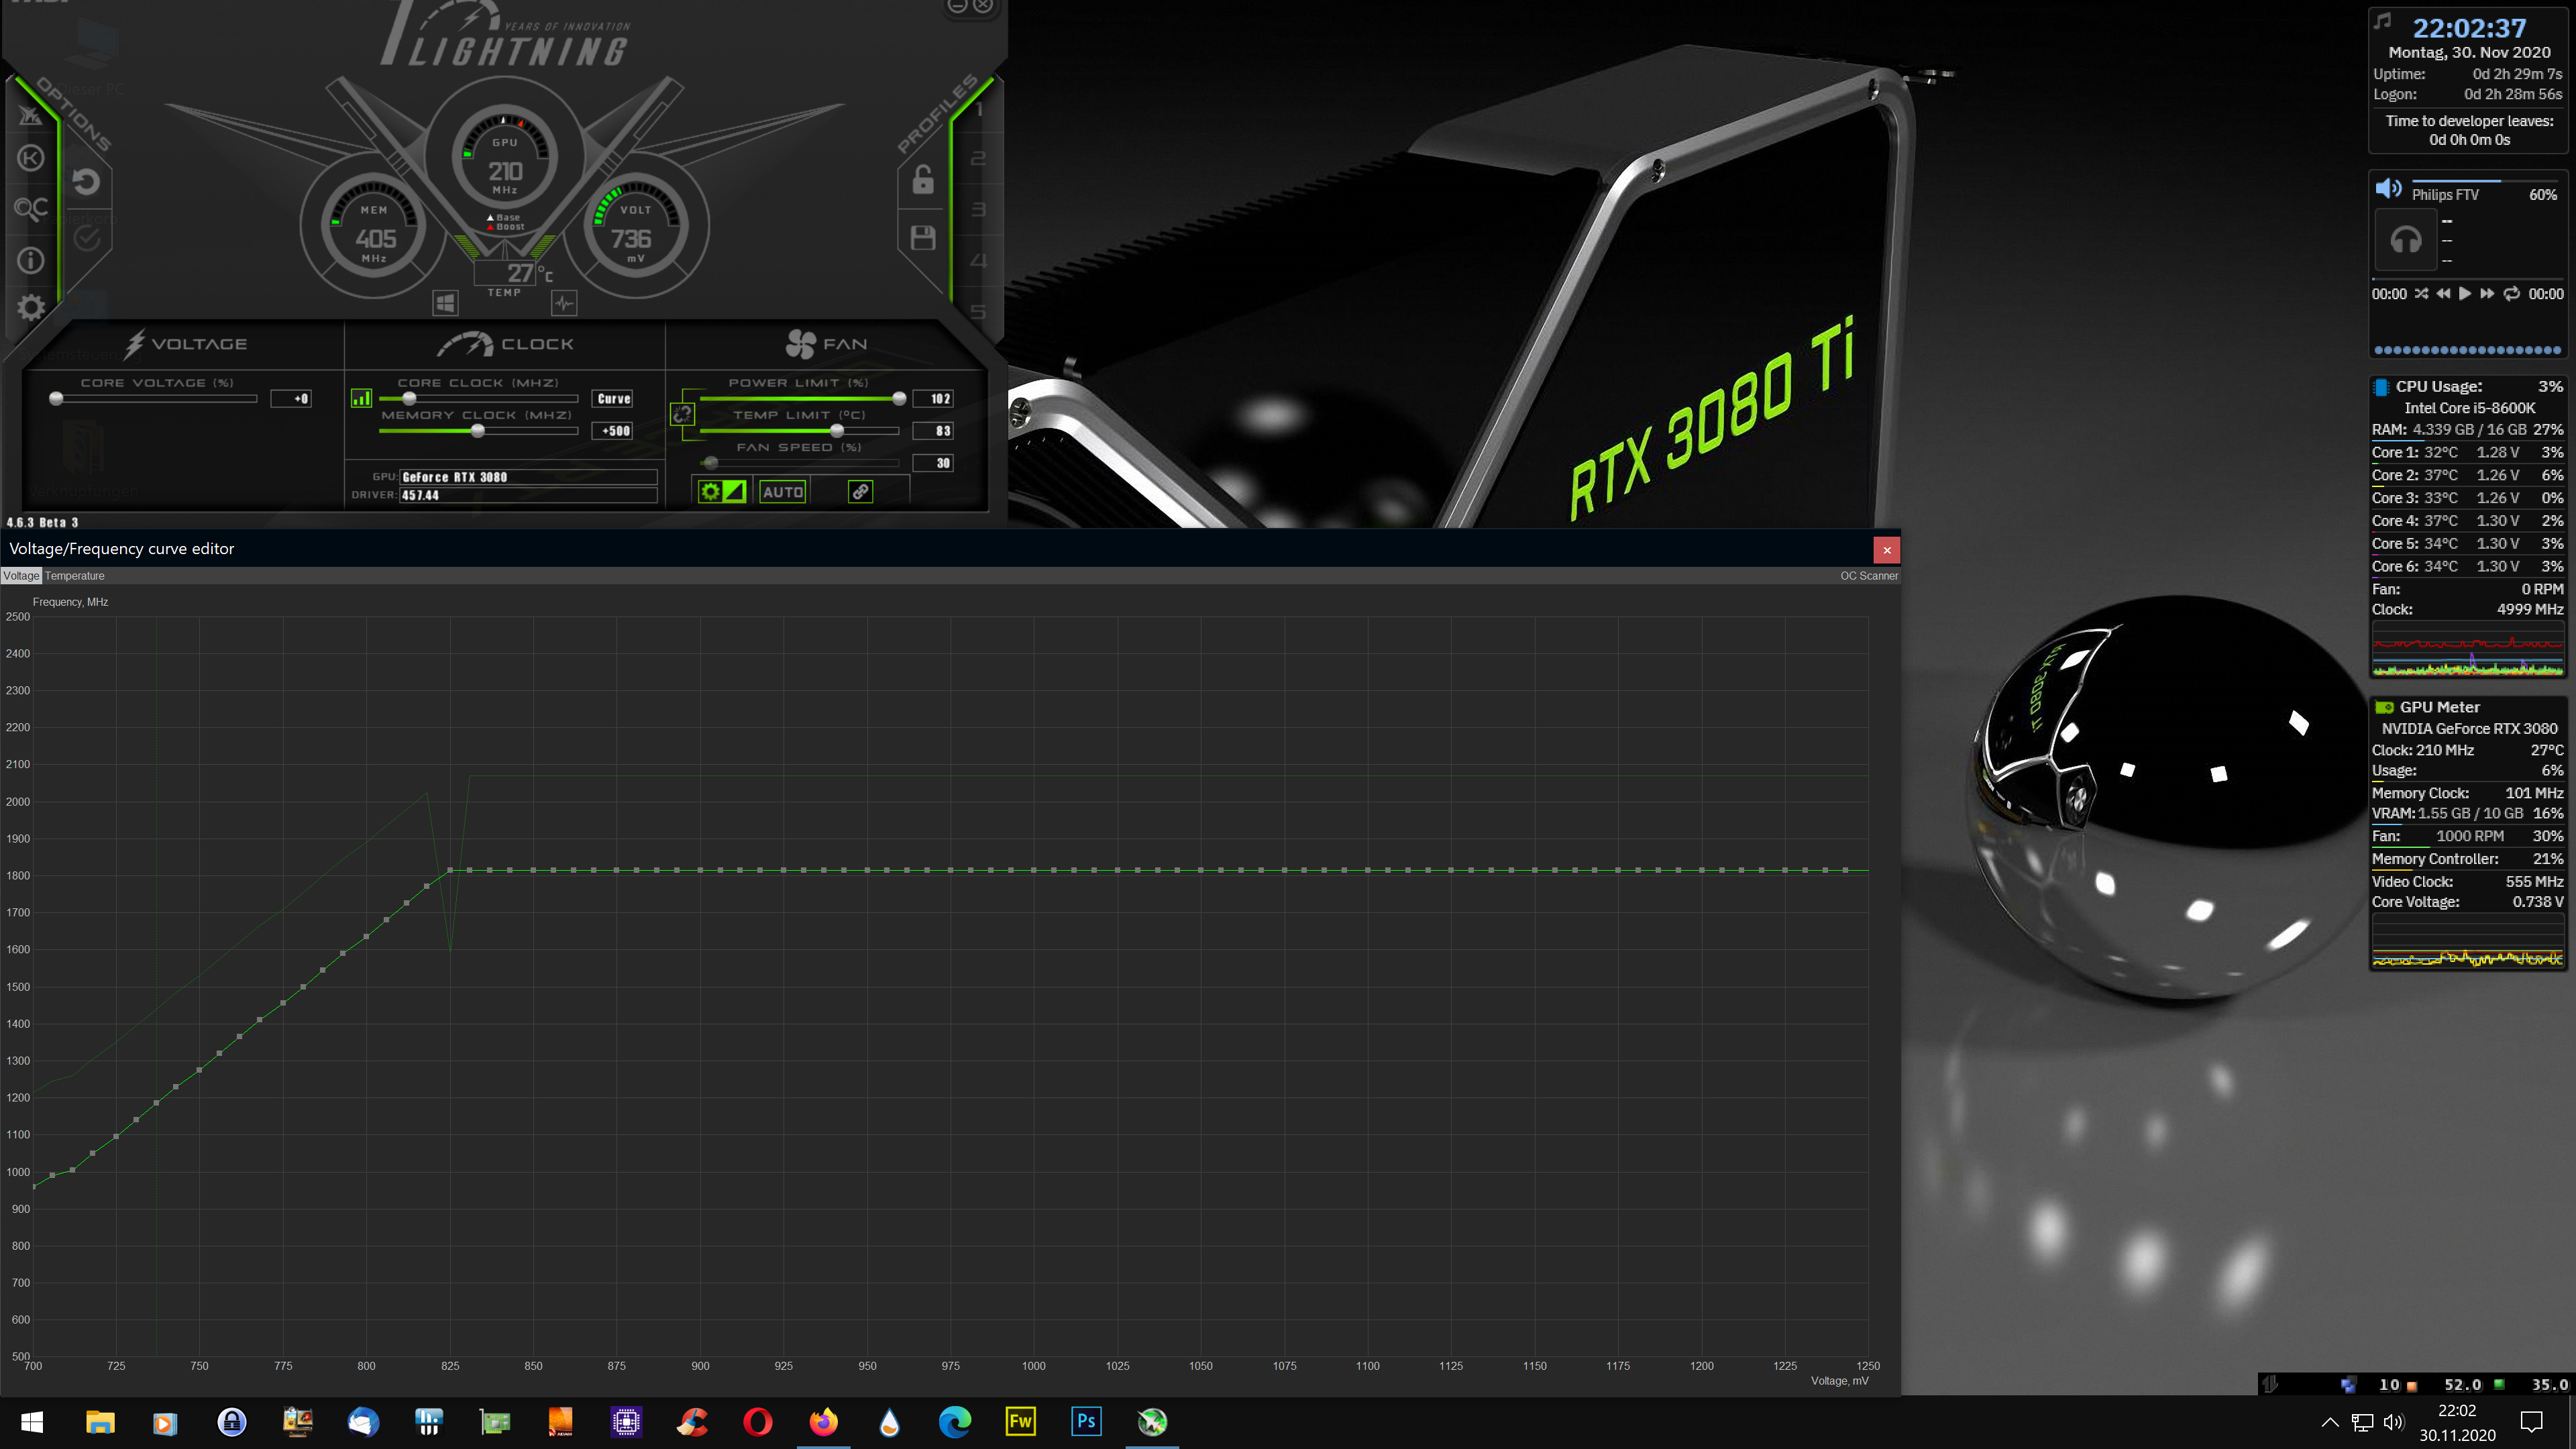The width and height of the screenshot is (2576, 1449).
Task: Toggle power and temp limit link
Action: [x=682, y=414]
